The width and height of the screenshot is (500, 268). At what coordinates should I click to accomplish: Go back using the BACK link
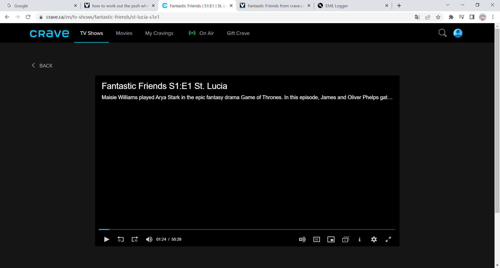42,66
